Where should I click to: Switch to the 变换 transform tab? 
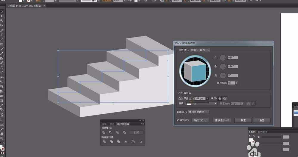(x=104, y=124)
